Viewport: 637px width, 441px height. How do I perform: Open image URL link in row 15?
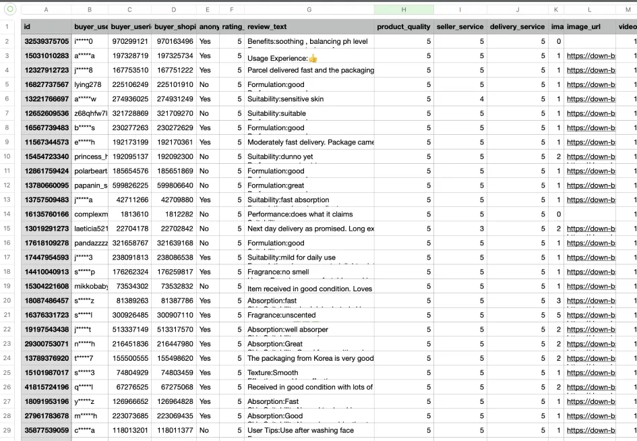[590, 229]
